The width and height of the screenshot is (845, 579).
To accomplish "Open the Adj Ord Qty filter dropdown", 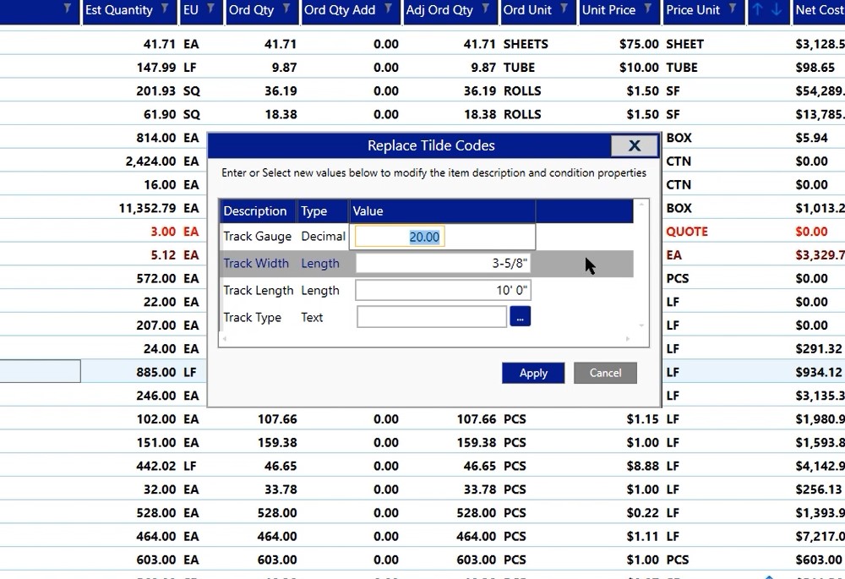I will 486,11.
